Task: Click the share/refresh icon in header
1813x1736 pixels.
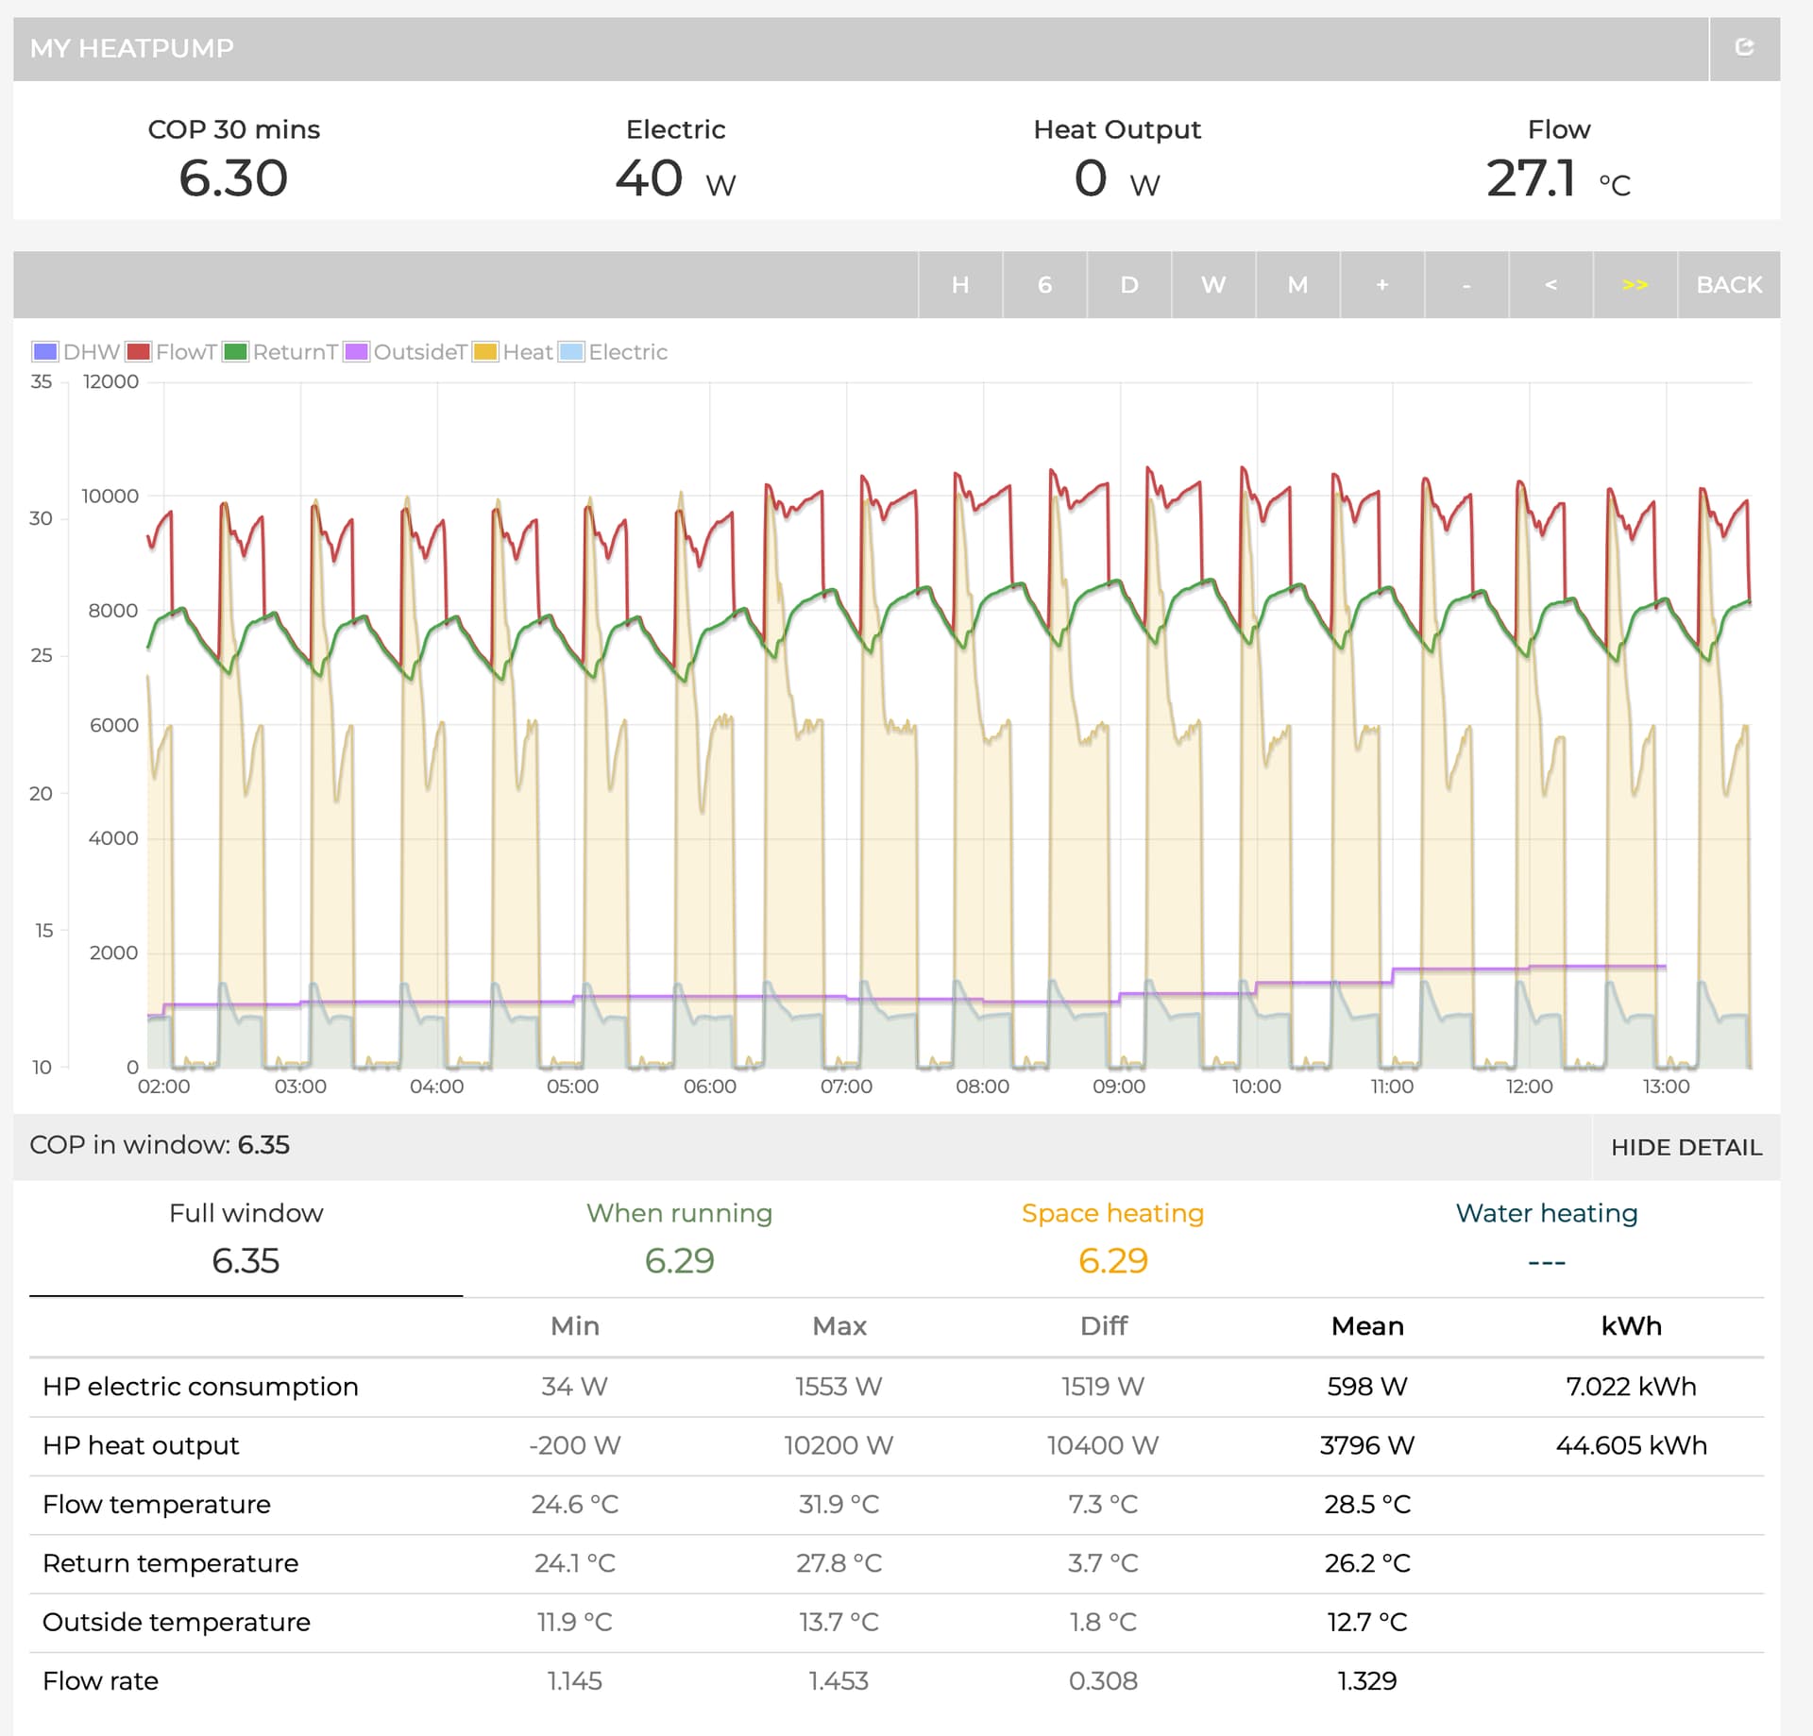Action: tap(1744, 48)
